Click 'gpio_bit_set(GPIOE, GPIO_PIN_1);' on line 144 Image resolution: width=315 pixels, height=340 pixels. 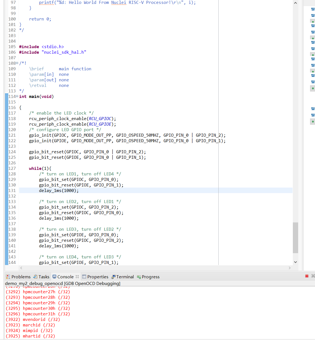(79, 262)
